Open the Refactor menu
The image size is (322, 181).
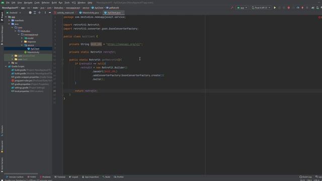[x=46, y=3]
